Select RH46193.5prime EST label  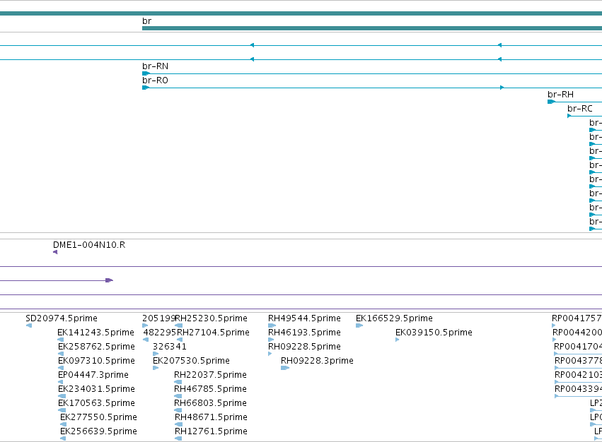point(304,333)
